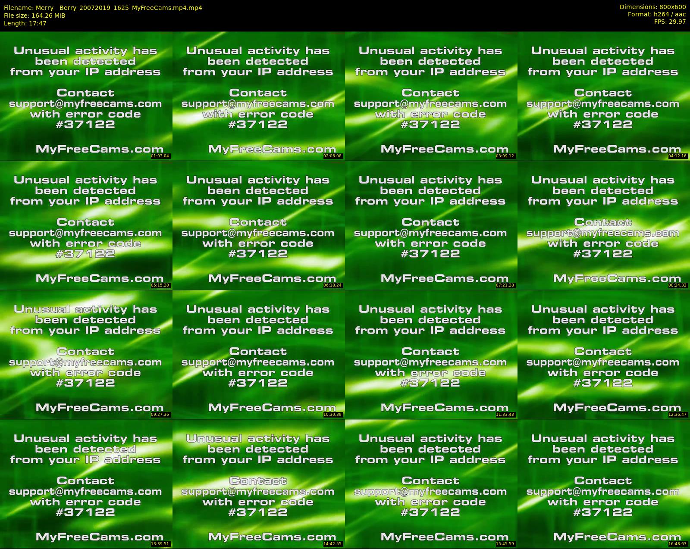Pick the thumbnail stamped 03:09.12
The height and width of the screenshot is (549, 690).
431,96
